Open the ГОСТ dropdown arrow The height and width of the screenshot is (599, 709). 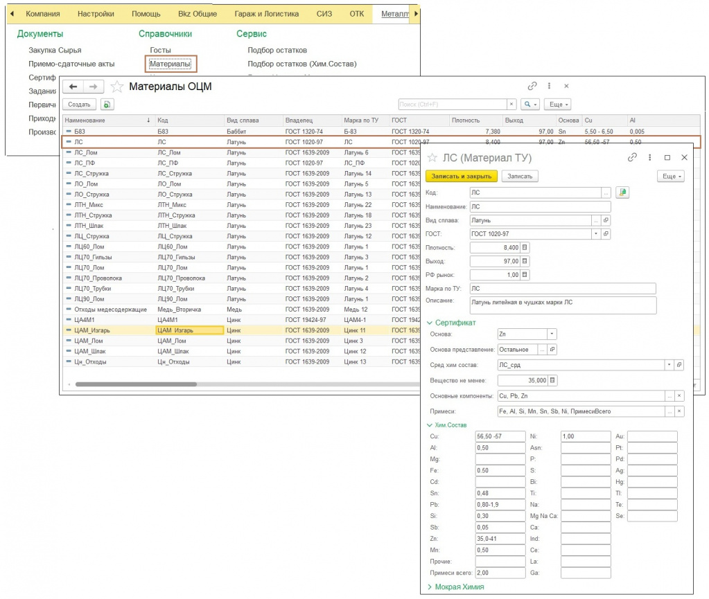pos(597,234)
